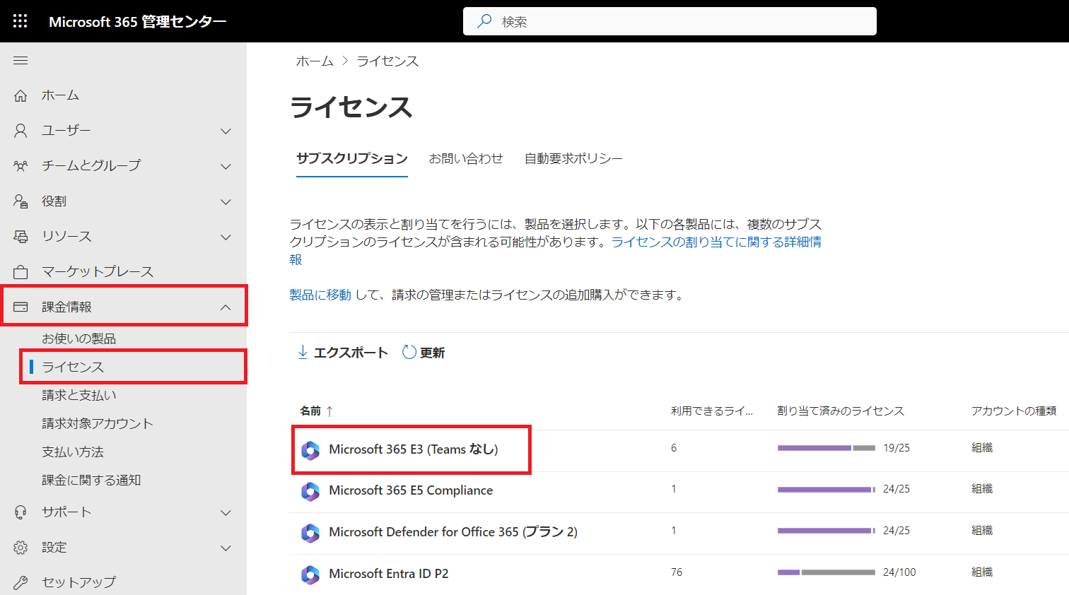This screenshot has width=1069, height=595.
Task: Expand the 設定 chevron
Action: pyautogui.click(x=226, y=548)
